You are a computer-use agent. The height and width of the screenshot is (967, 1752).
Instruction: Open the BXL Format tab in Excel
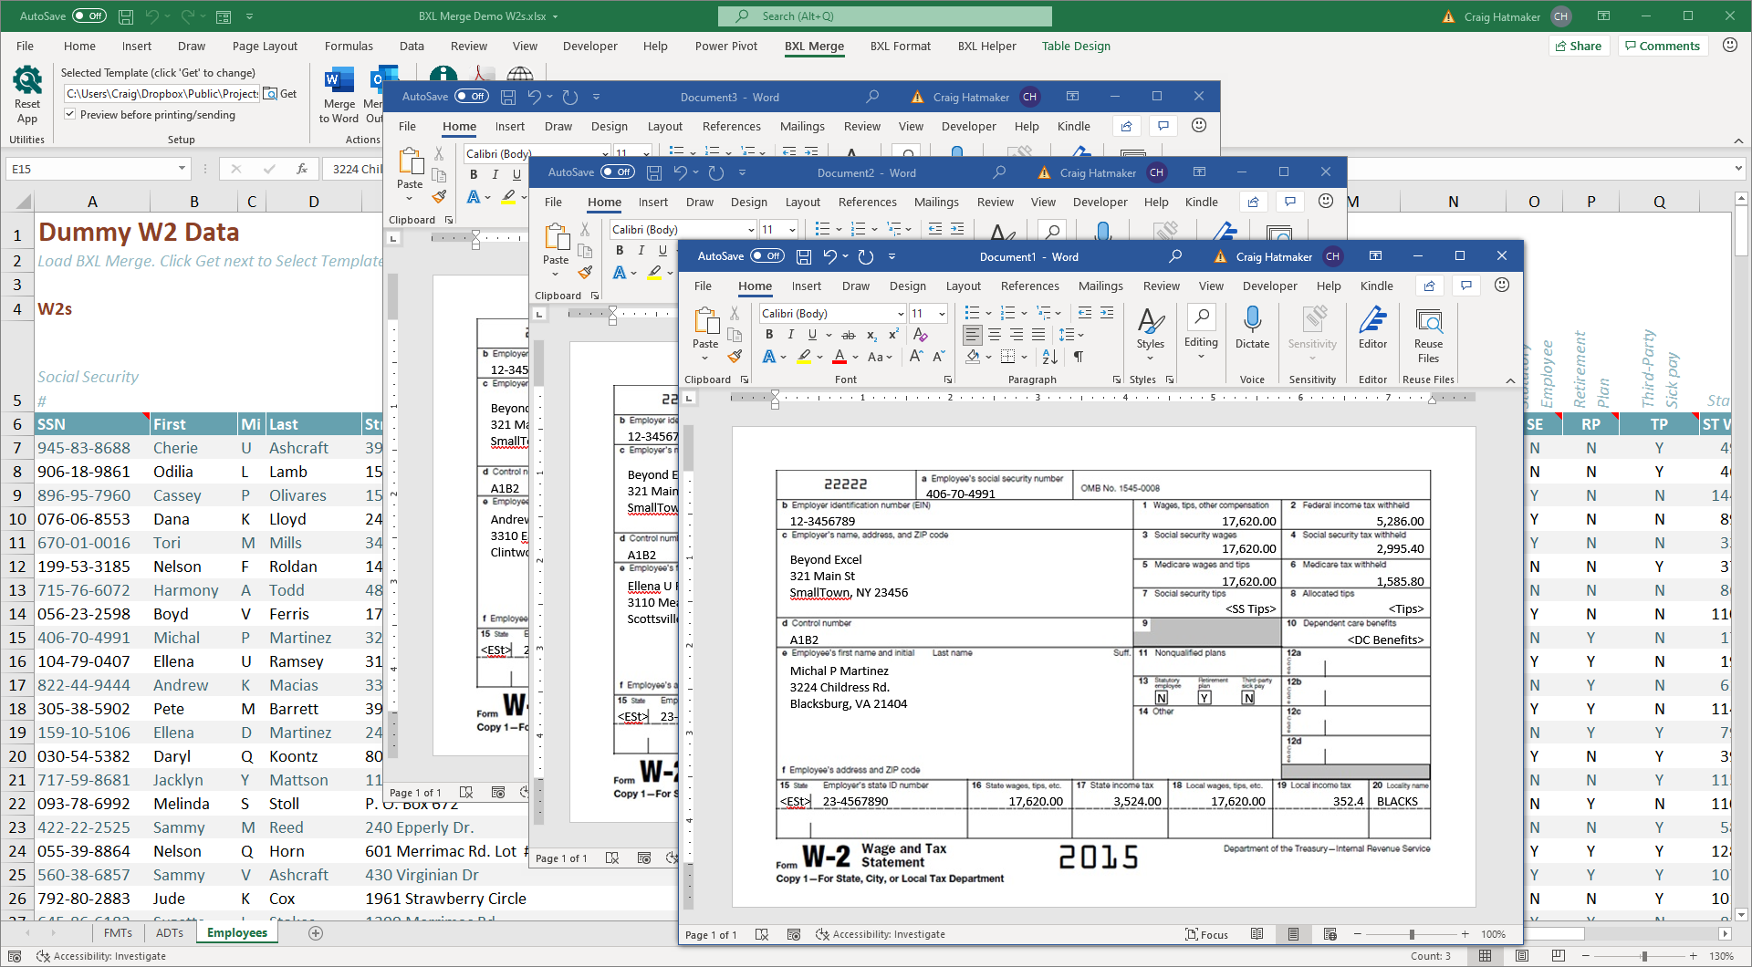point(900,46)
